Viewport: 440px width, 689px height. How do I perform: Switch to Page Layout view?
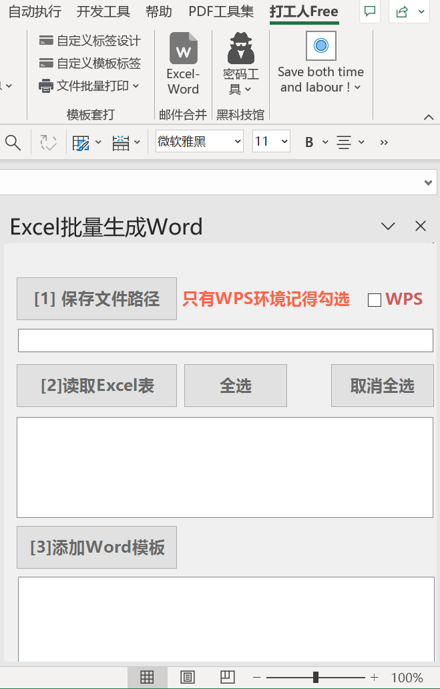(188, 677)
